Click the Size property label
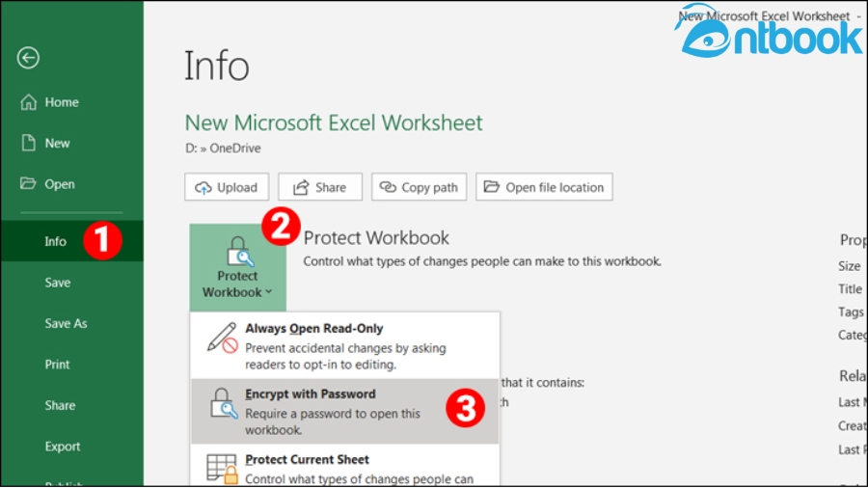The width and height of the screenshot is (868, 488). (849, 266)
